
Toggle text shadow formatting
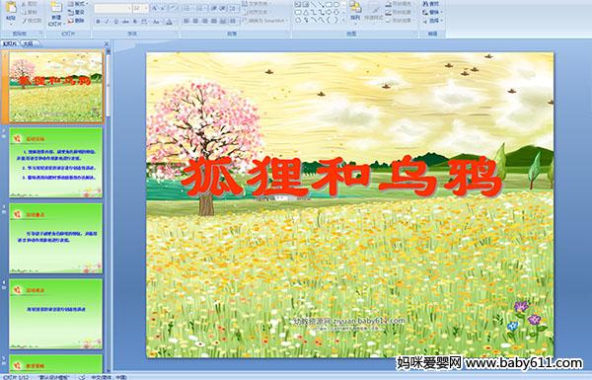135,22
